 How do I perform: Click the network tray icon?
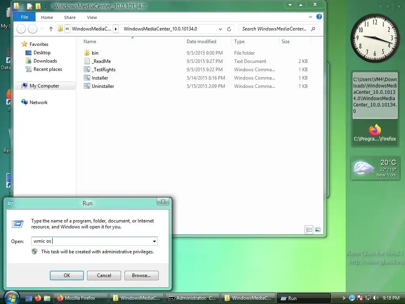(368, 298)
